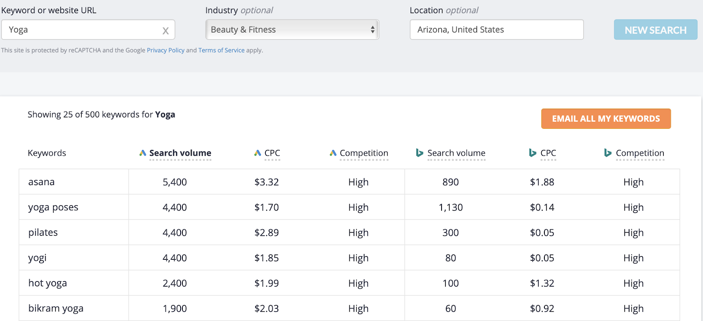The height and width of the screenshot is (321, 703).
Task: Clear the Yoga keyword with the X icon
Action: [x=165, y=30]
